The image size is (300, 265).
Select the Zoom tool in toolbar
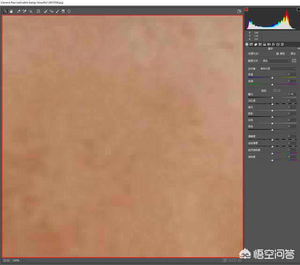coord(5,11)
